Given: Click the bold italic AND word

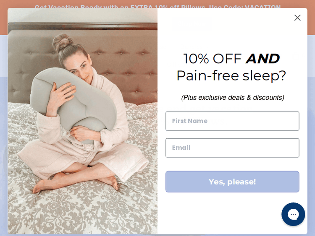Looking at the screenshot, I should coord(263,59).
